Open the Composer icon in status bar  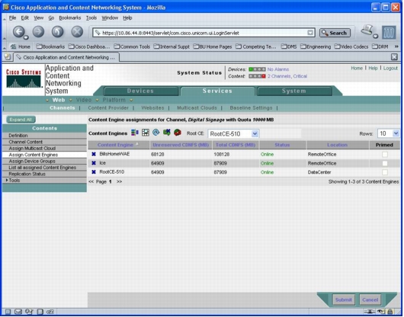click(29, 312)
